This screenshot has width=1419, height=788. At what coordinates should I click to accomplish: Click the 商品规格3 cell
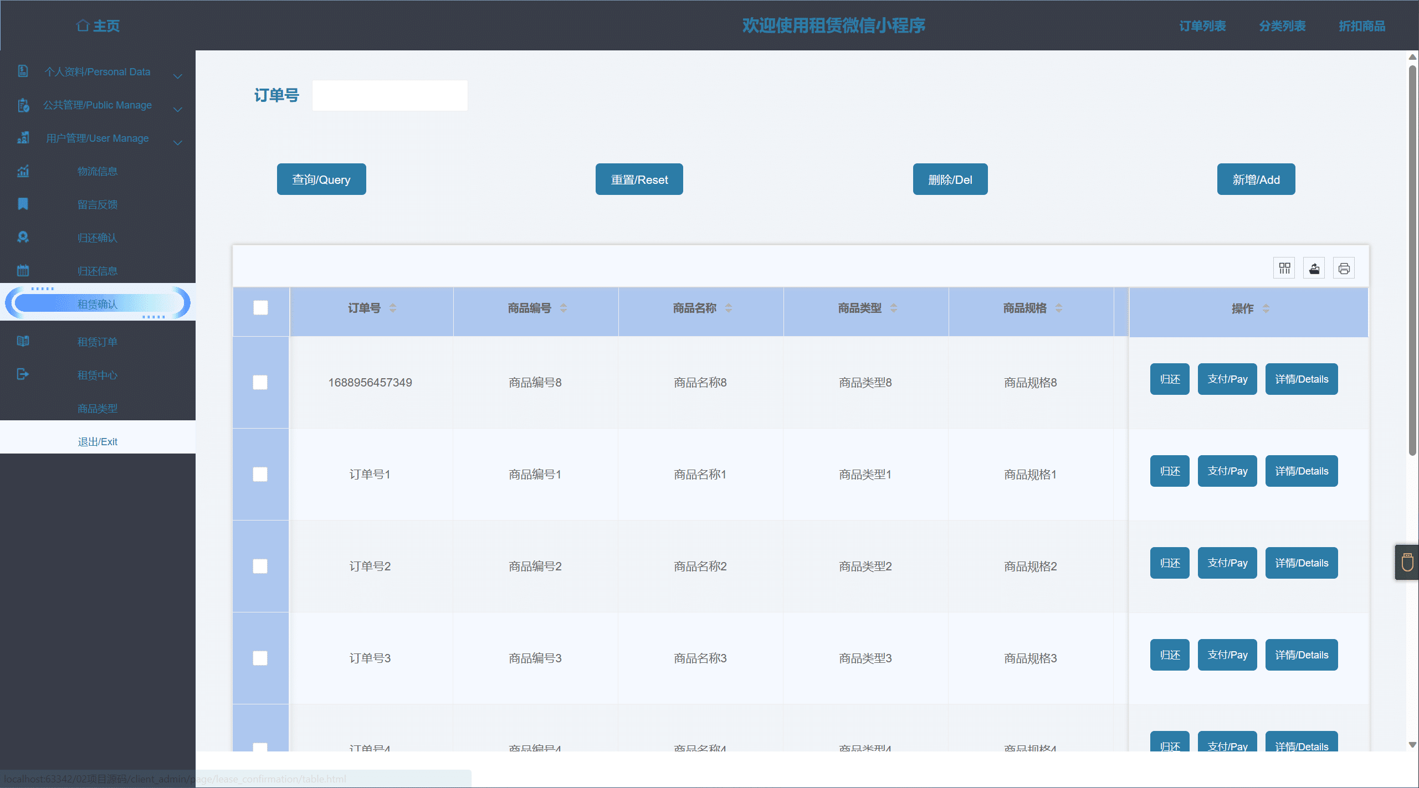pos(1031,658)
